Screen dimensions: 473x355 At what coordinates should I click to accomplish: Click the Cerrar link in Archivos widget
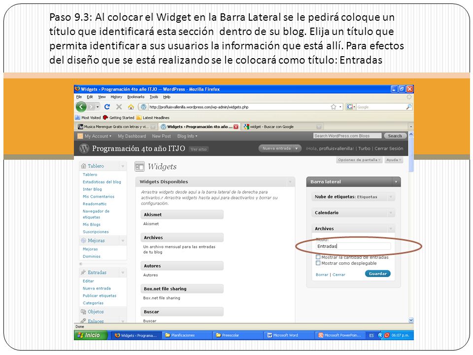click(339, 275)
